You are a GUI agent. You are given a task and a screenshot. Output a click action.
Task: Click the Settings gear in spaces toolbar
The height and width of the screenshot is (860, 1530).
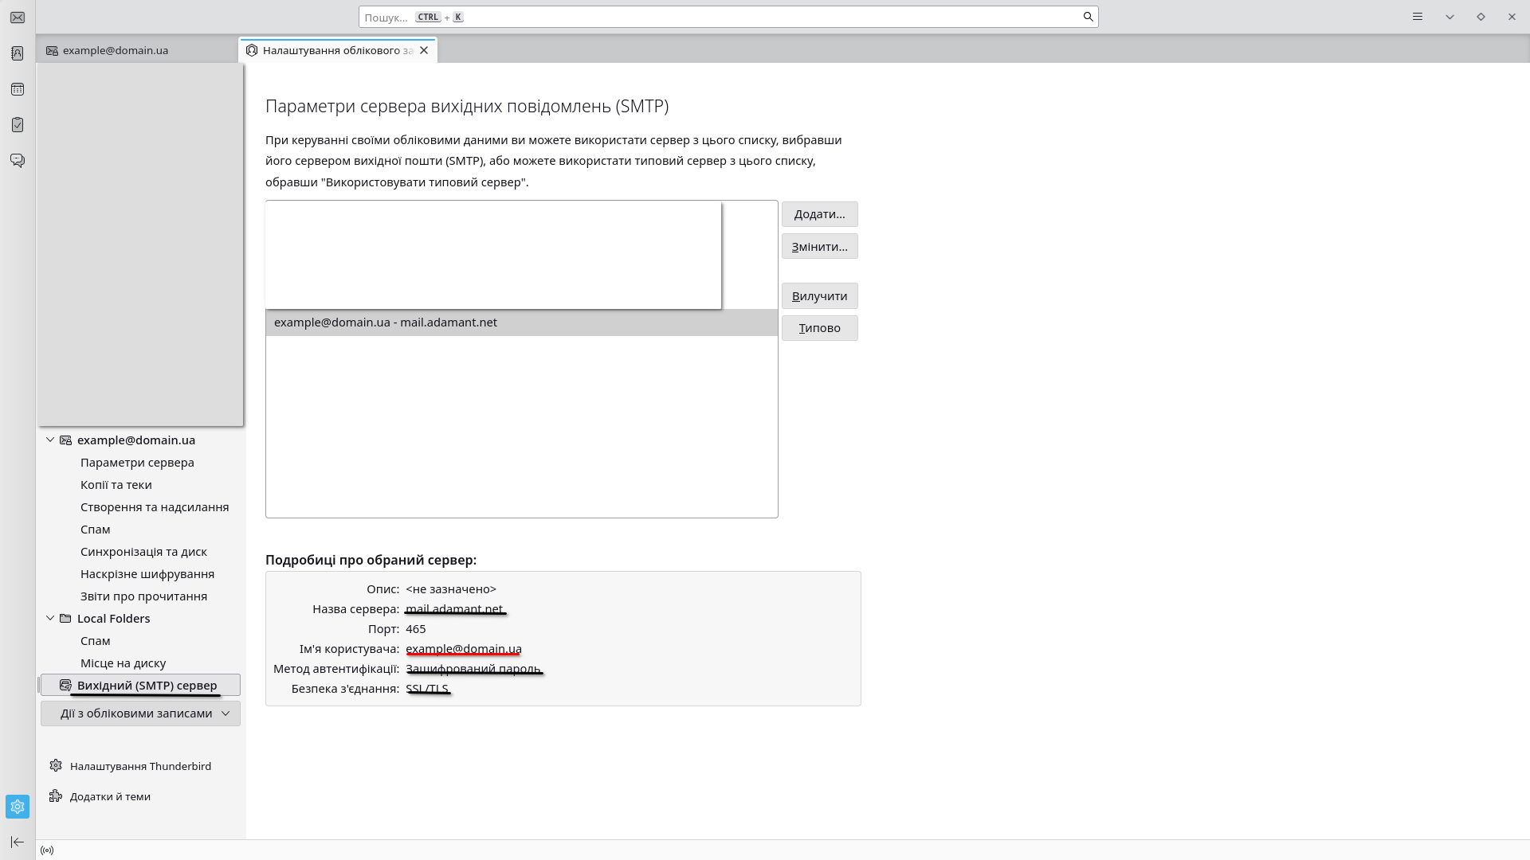point(18,807)
